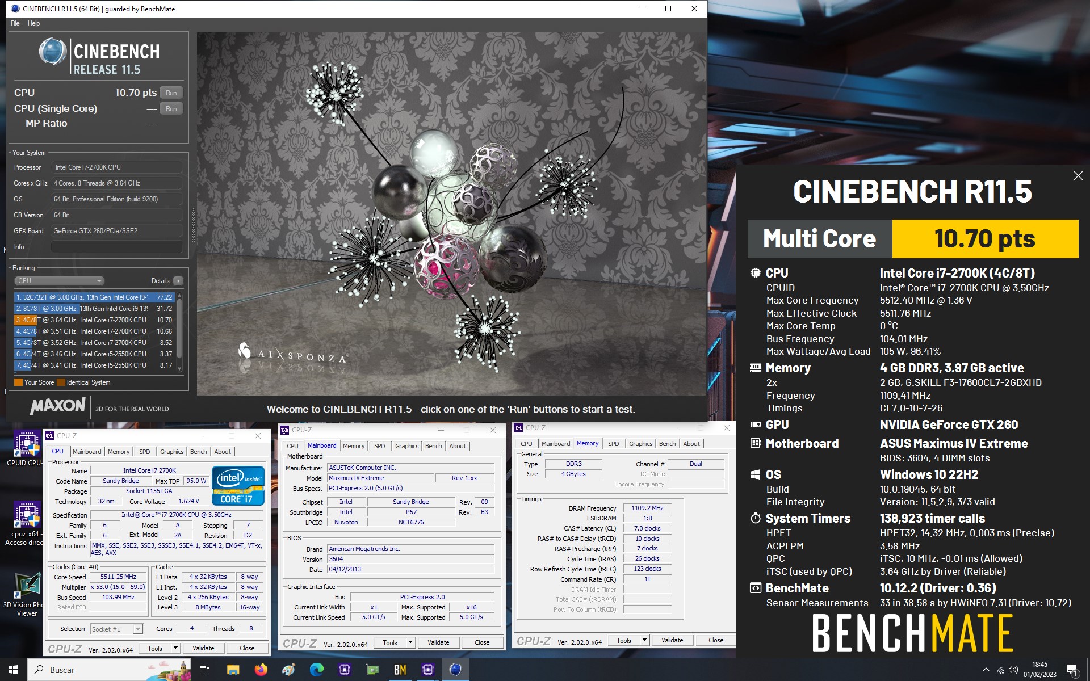The width and height of the screenshot is (1090, 681).
Task: Click Tools button in CPU-Z processor window
Action: click(x=155, y=648)
